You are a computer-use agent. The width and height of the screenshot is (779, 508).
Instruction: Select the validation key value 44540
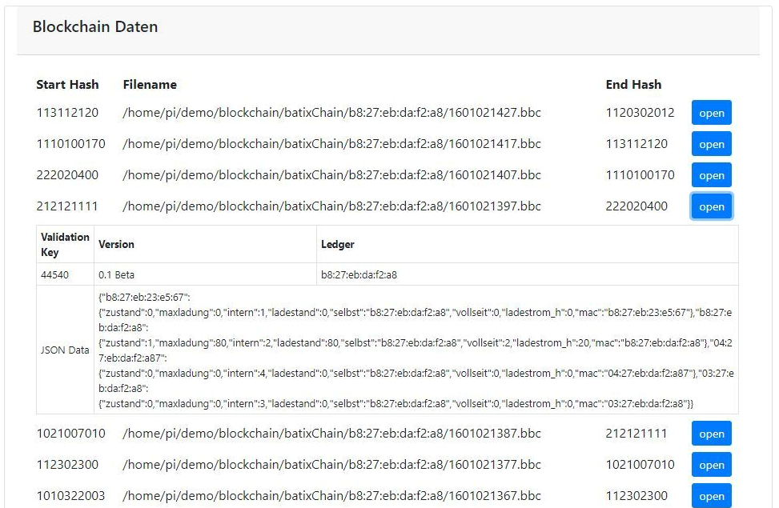[x=54, y=274]
